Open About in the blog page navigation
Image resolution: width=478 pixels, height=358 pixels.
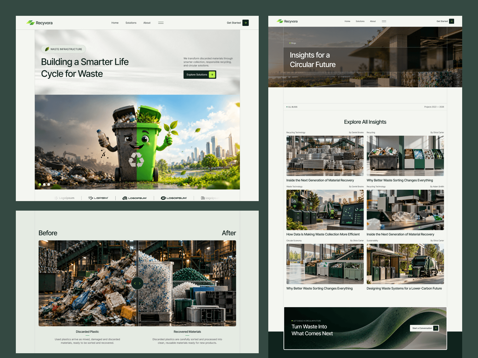tap(373, 21)
